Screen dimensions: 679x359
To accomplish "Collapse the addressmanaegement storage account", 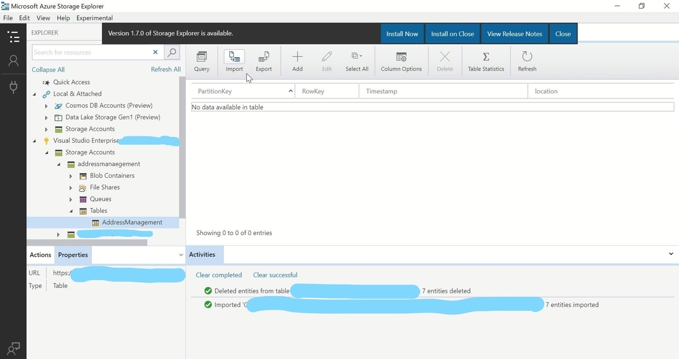I will [x=58, y=164].
